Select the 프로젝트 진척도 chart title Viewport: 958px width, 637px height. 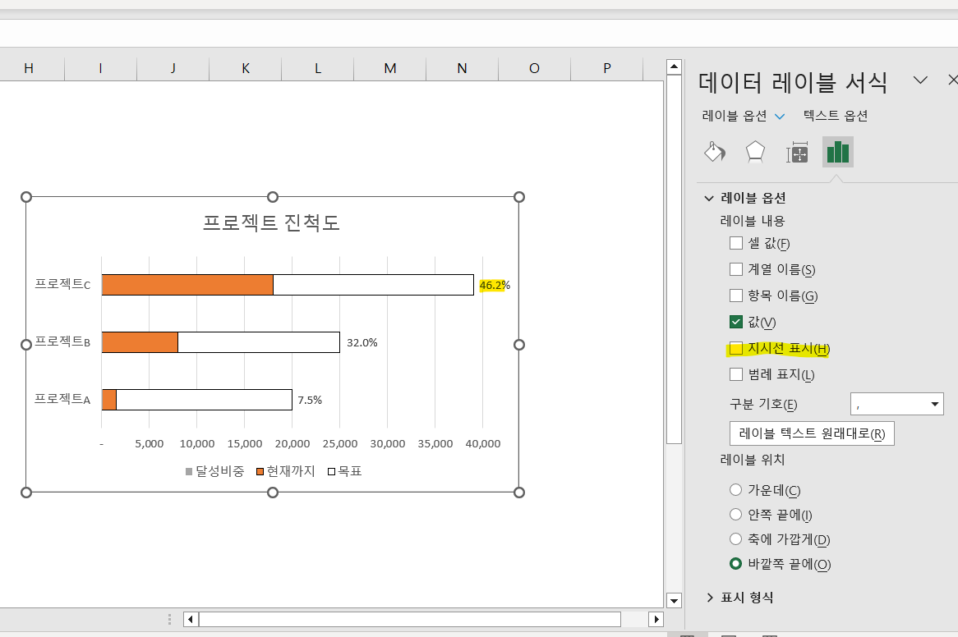[272, 222]
